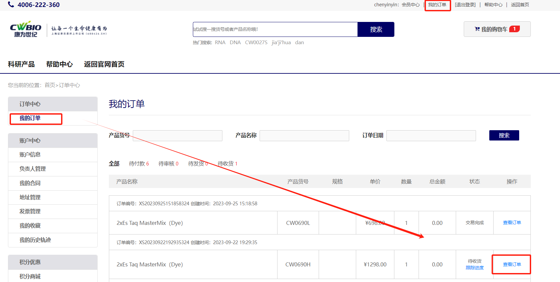Click the 产品货号 input field
Screen dimensions: 560x282
(x=177, y=136)
